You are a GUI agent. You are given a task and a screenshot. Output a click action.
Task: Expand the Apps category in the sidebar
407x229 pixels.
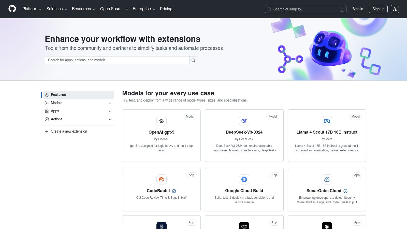coord(110,111)
